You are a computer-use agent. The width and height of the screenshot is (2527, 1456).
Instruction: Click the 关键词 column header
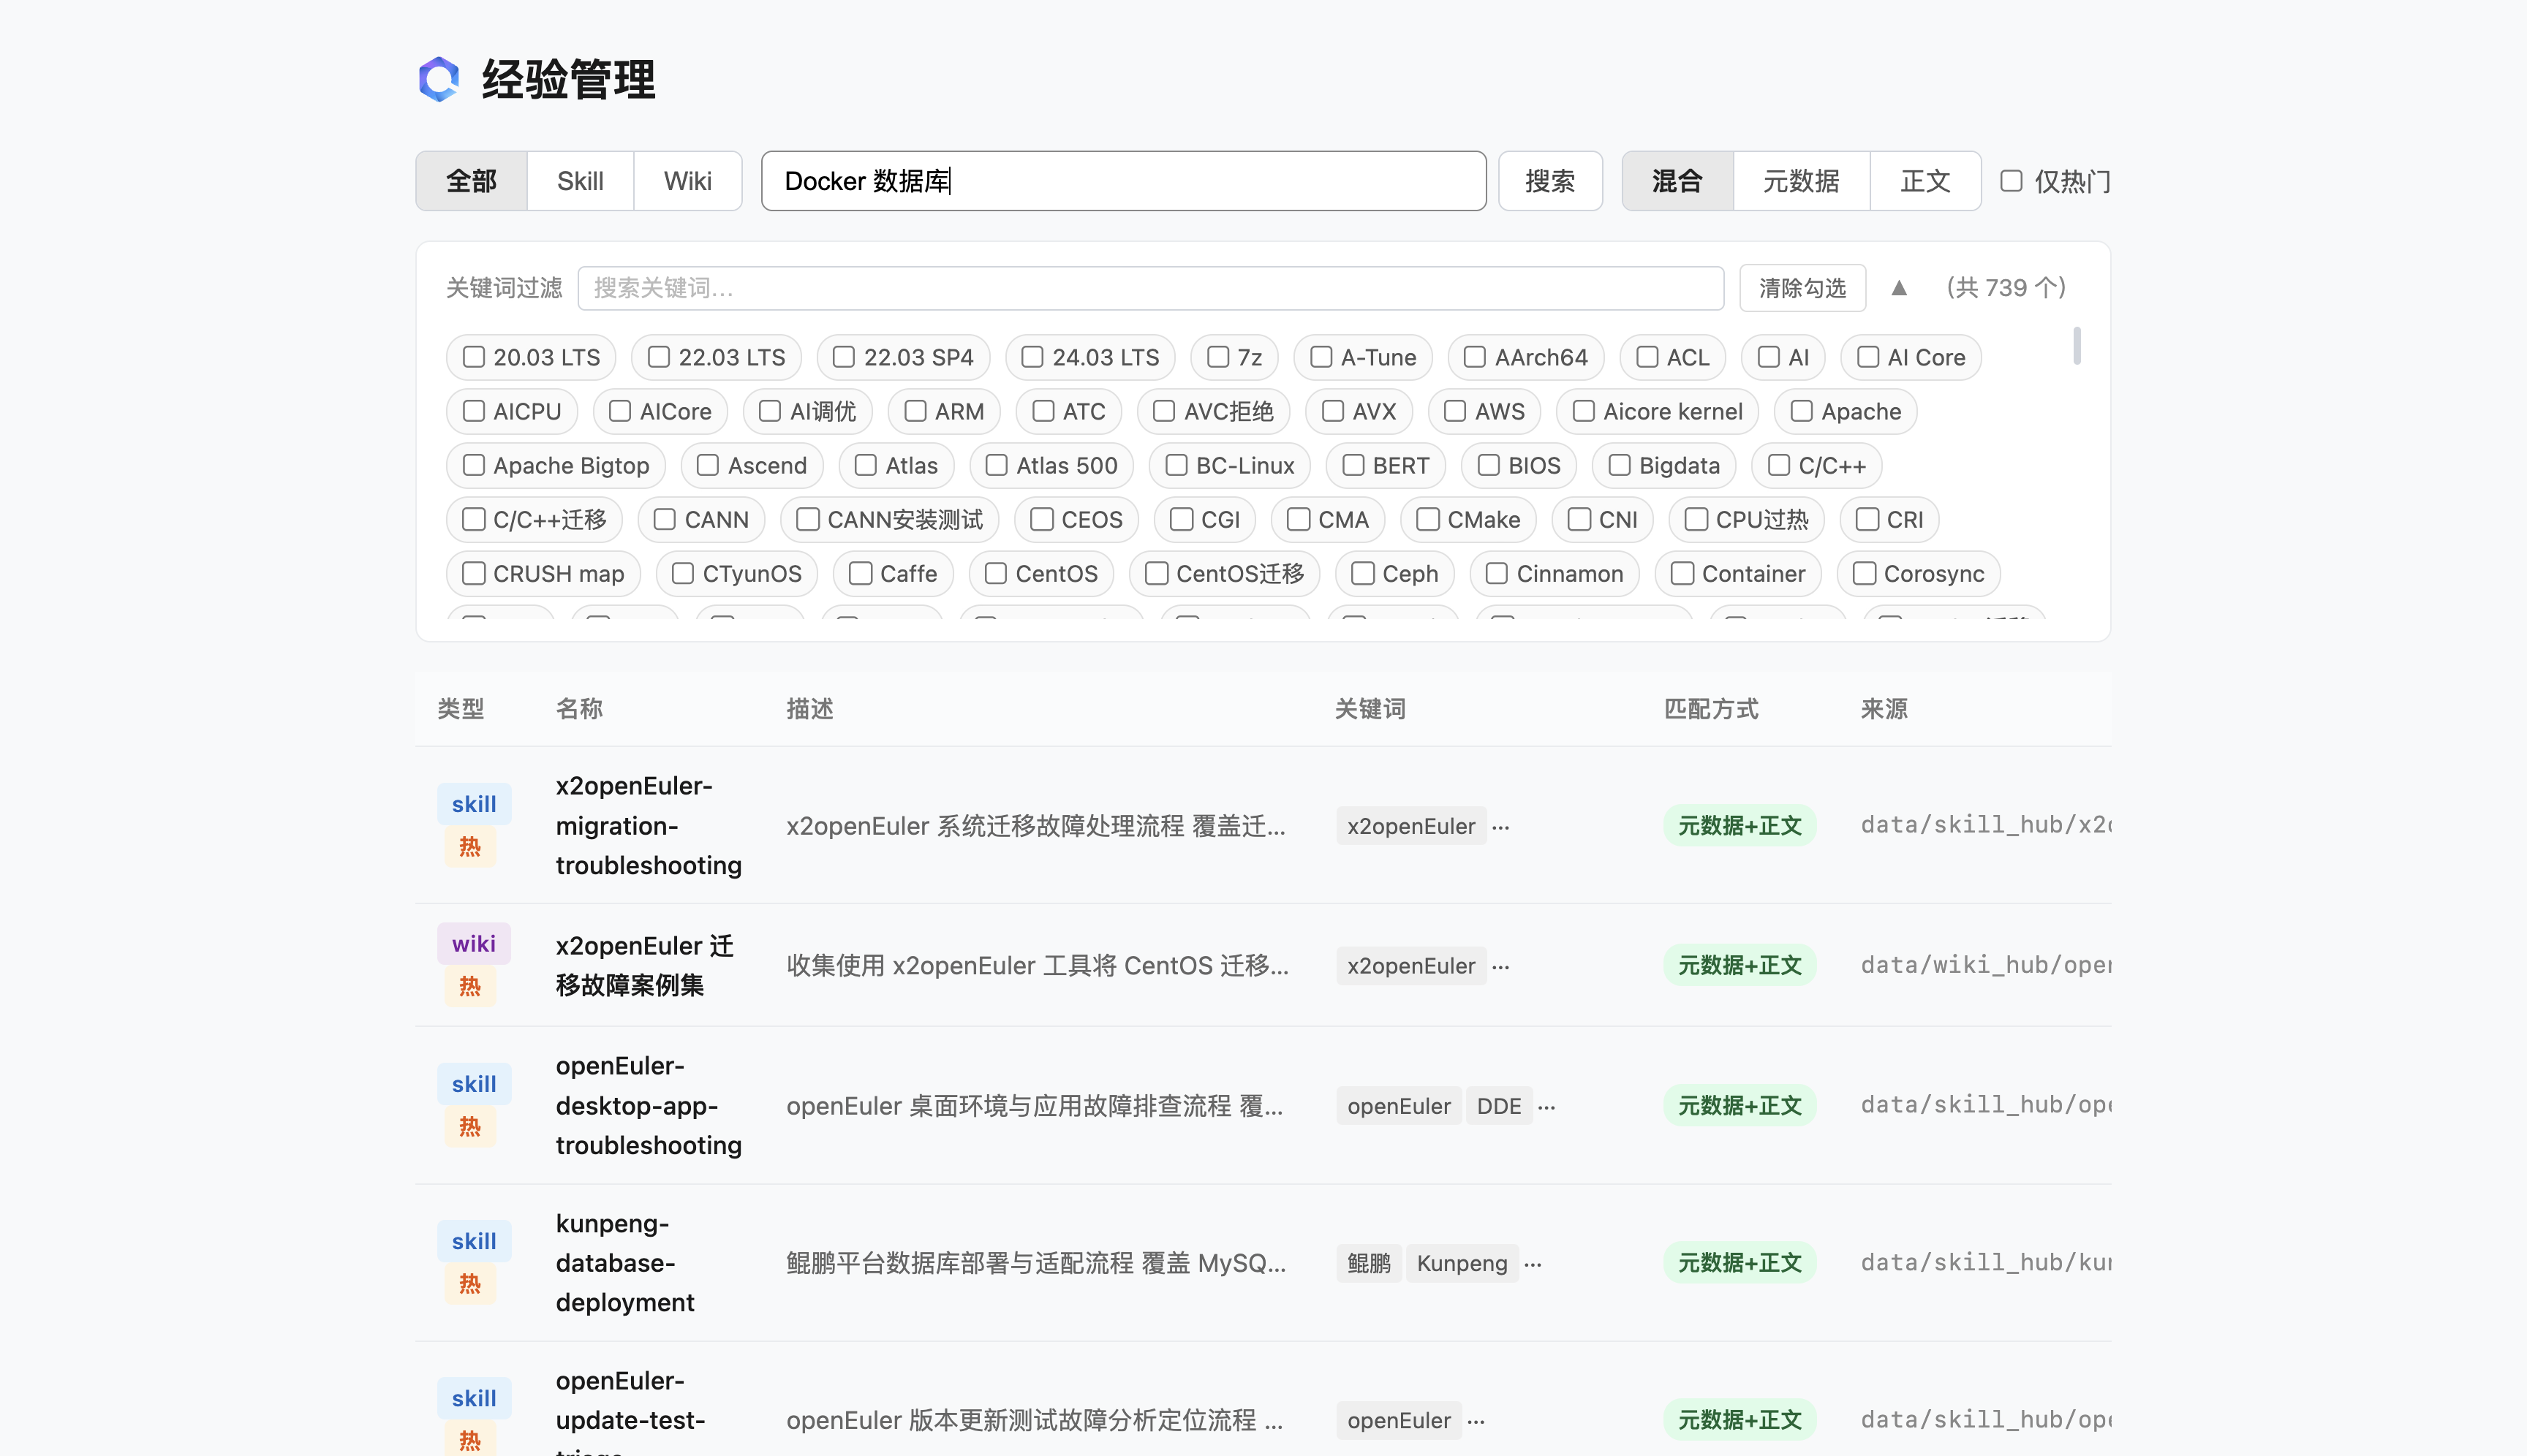click(1370, 709)
